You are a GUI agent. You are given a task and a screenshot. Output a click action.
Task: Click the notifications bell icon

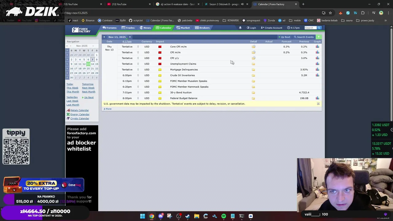click(240, 28)
